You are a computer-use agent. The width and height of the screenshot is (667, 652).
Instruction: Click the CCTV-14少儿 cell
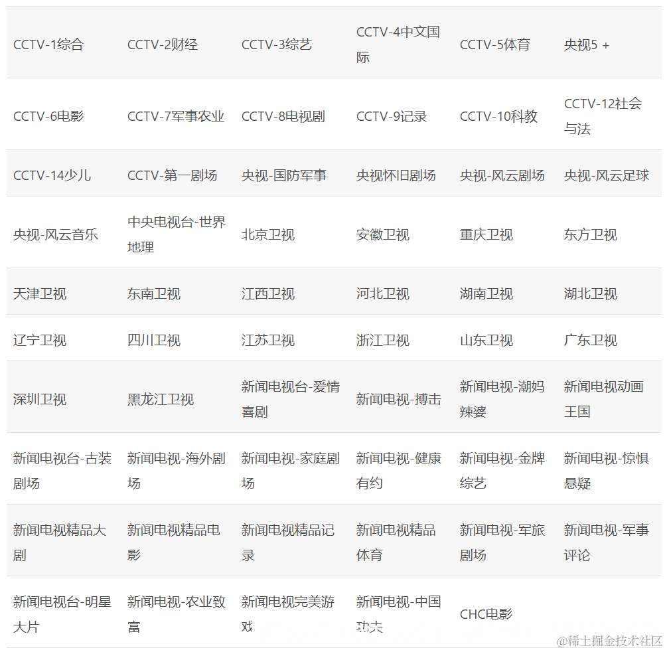point(52,175)
